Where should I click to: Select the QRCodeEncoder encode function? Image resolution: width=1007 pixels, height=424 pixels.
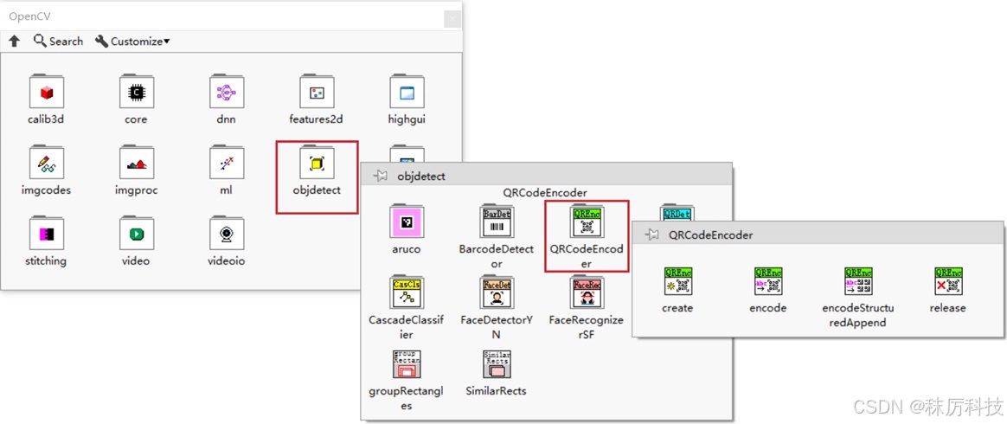[768, 281]
